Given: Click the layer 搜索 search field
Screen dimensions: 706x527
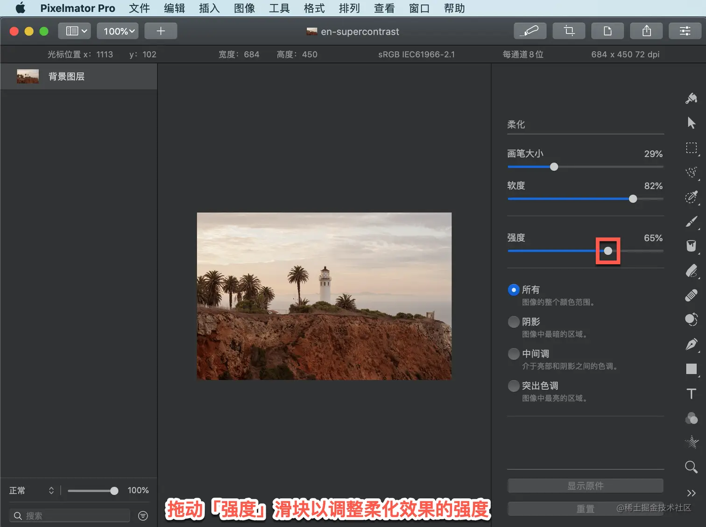Looking at the screenshot, I should pos(70,516).
